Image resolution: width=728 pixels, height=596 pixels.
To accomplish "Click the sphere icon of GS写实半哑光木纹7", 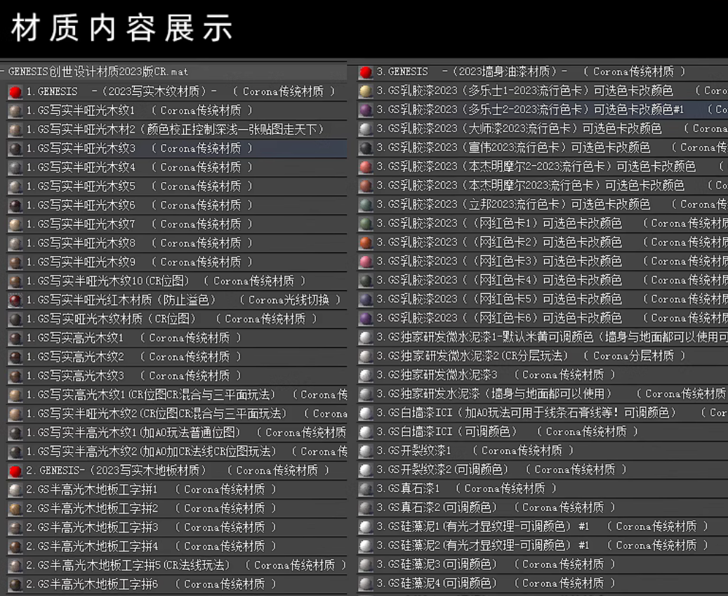I will click(15, 224).
